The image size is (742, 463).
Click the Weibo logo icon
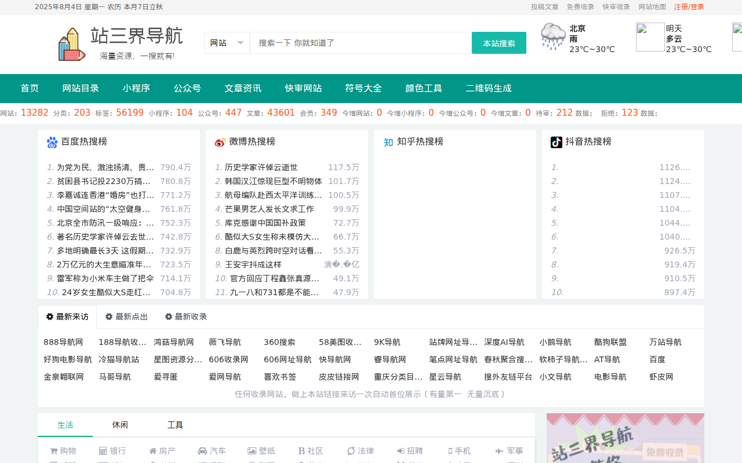pyautogui.click(x=220, y=142)
